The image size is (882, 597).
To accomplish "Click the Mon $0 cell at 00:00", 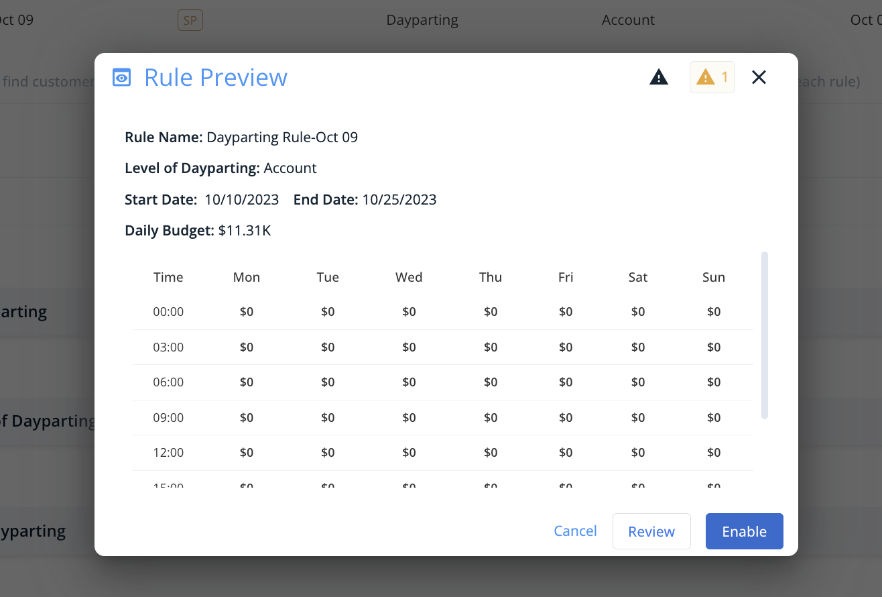I will click(247, 312).
